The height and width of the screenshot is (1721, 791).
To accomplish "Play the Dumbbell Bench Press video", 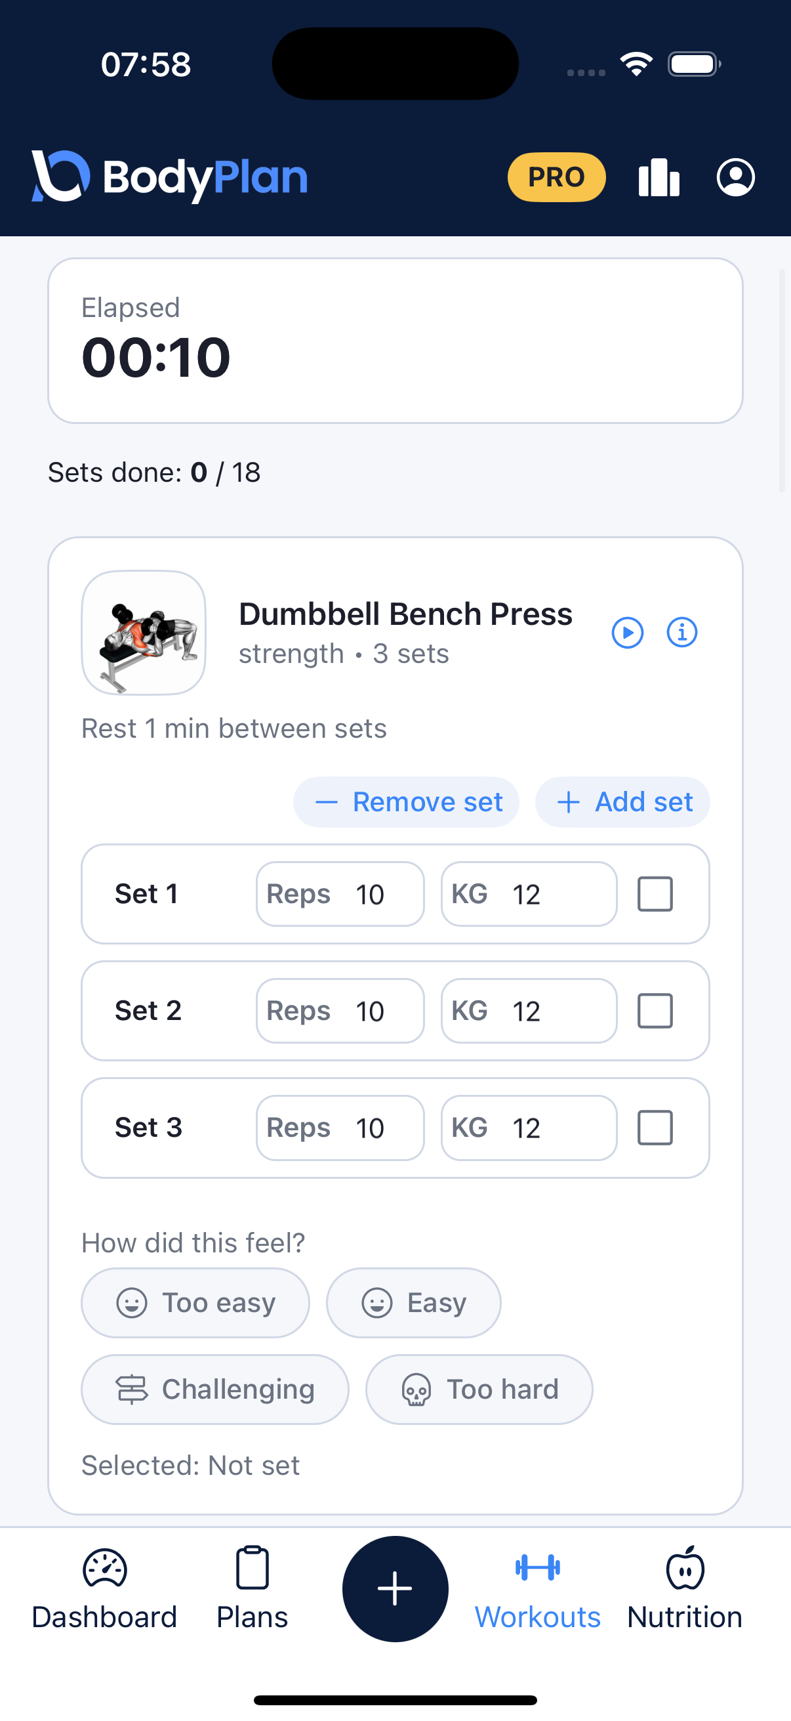I will coord(628,632).
